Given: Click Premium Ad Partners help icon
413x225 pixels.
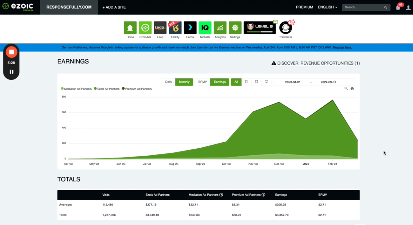Looking at the screenshot, I should [263, 195].
